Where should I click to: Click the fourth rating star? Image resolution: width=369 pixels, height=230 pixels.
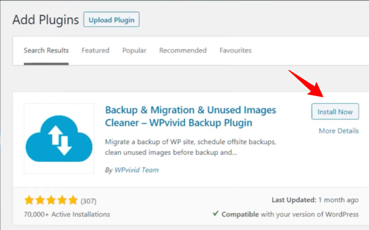62,201
